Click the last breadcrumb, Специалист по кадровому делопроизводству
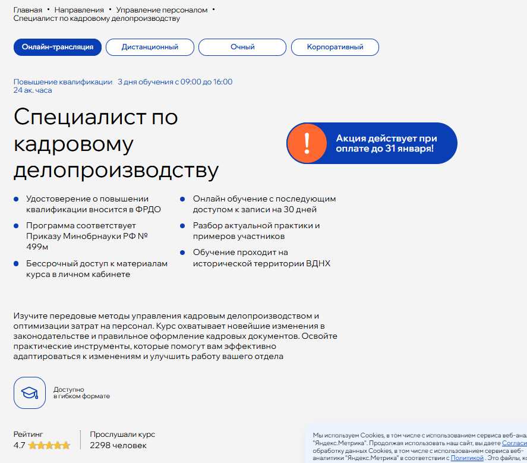 click(96, 18)
